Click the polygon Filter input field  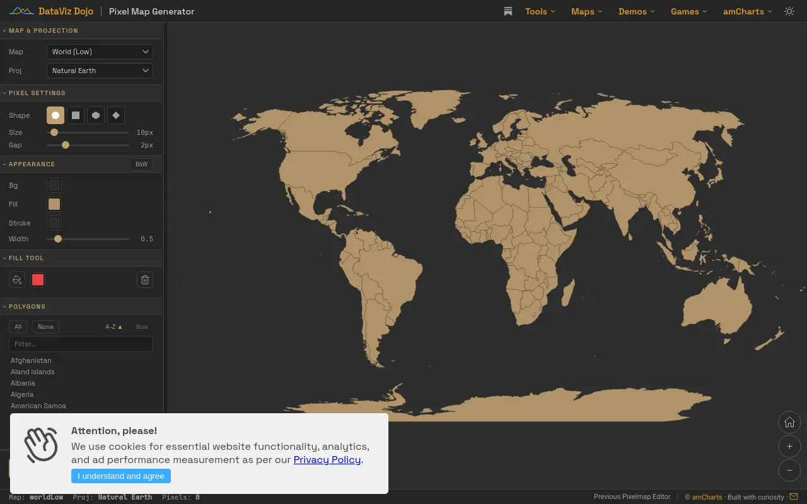[x=81, y=344]
